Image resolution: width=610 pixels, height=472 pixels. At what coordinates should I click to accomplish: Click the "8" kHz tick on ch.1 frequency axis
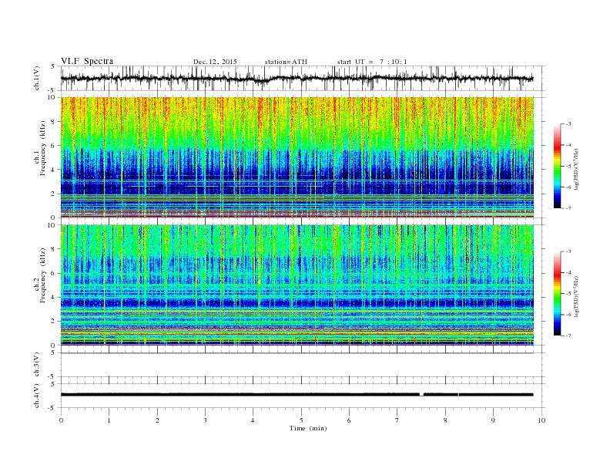(x=53, y=122)
